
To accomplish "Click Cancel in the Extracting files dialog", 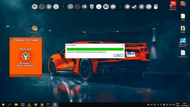I will click(118, 56).
